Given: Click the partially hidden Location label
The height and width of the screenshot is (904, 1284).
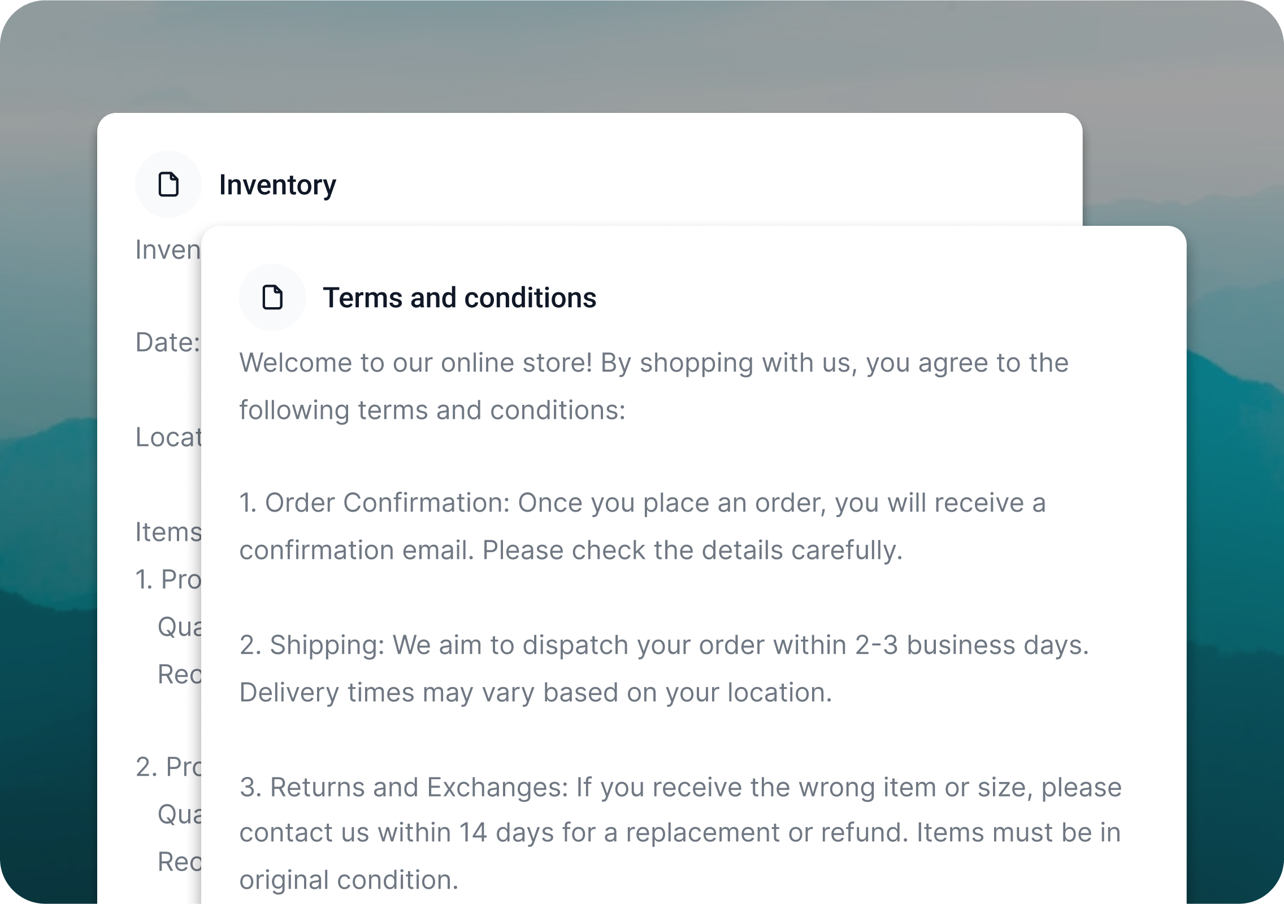Looking at the screenshot, I should point(168,437).
